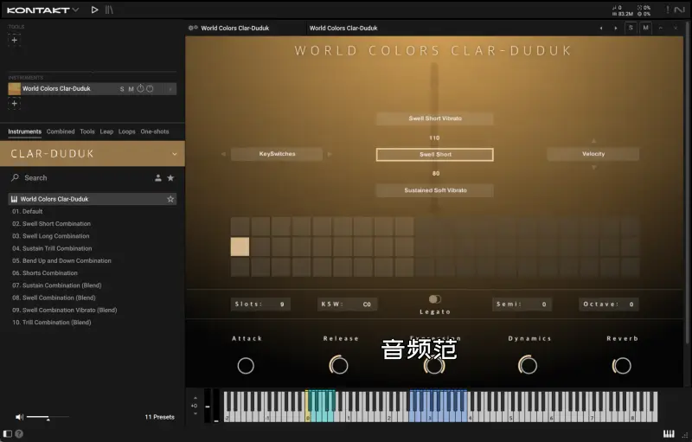Select the World Colors Clar-Duduk instrument thumbnail
This screenshot has width=692, height=442.
(x=14, y=89)
